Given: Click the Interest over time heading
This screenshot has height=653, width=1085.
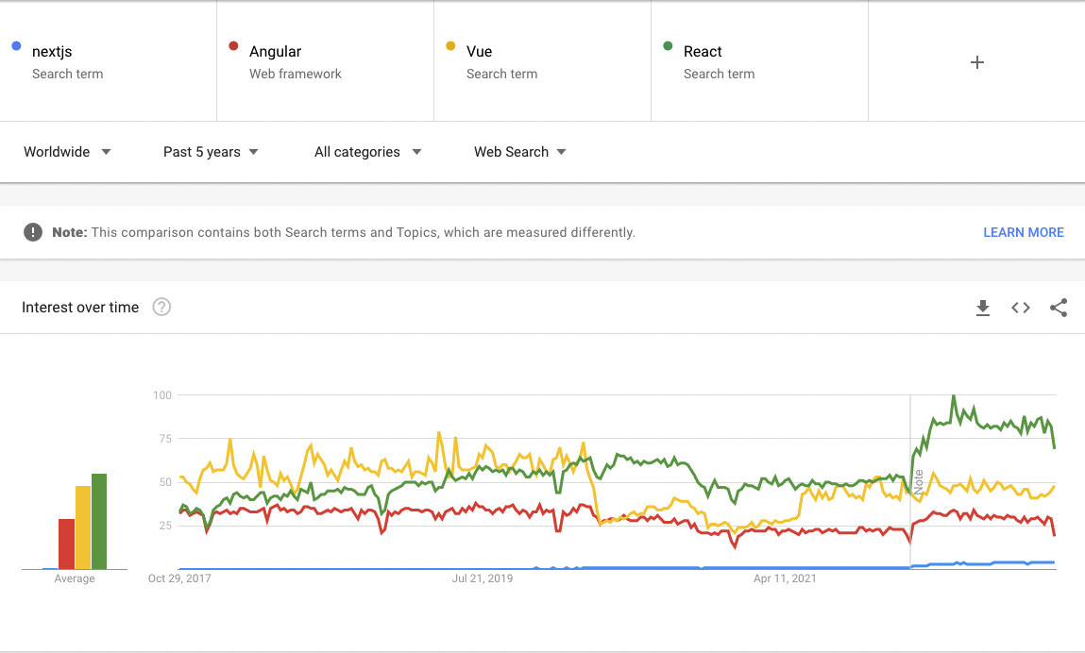Looking at the screenshot, I should (x=80, y=307).
